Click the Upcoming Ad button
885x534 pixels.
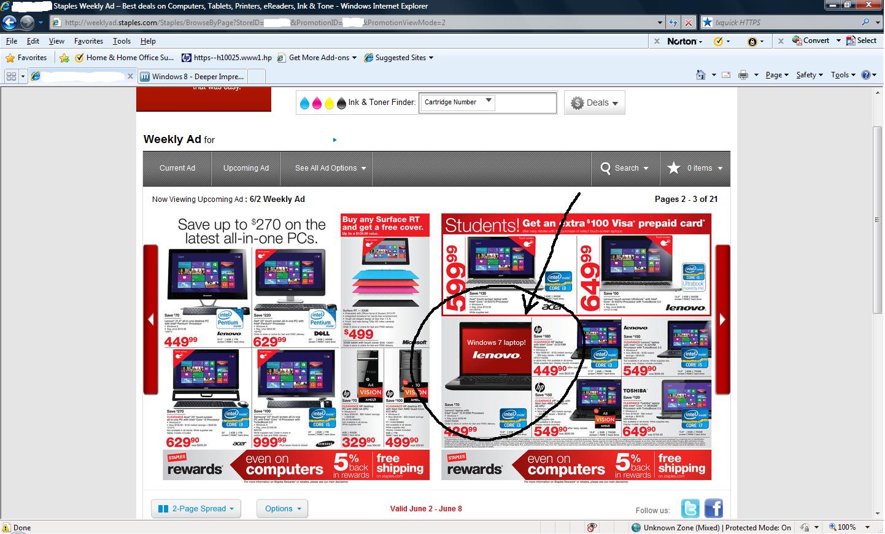point(246,168)
